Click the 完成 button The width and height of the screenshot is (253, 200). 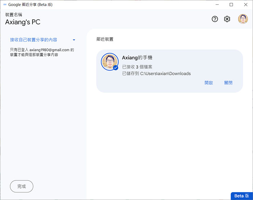click(22, 186)
